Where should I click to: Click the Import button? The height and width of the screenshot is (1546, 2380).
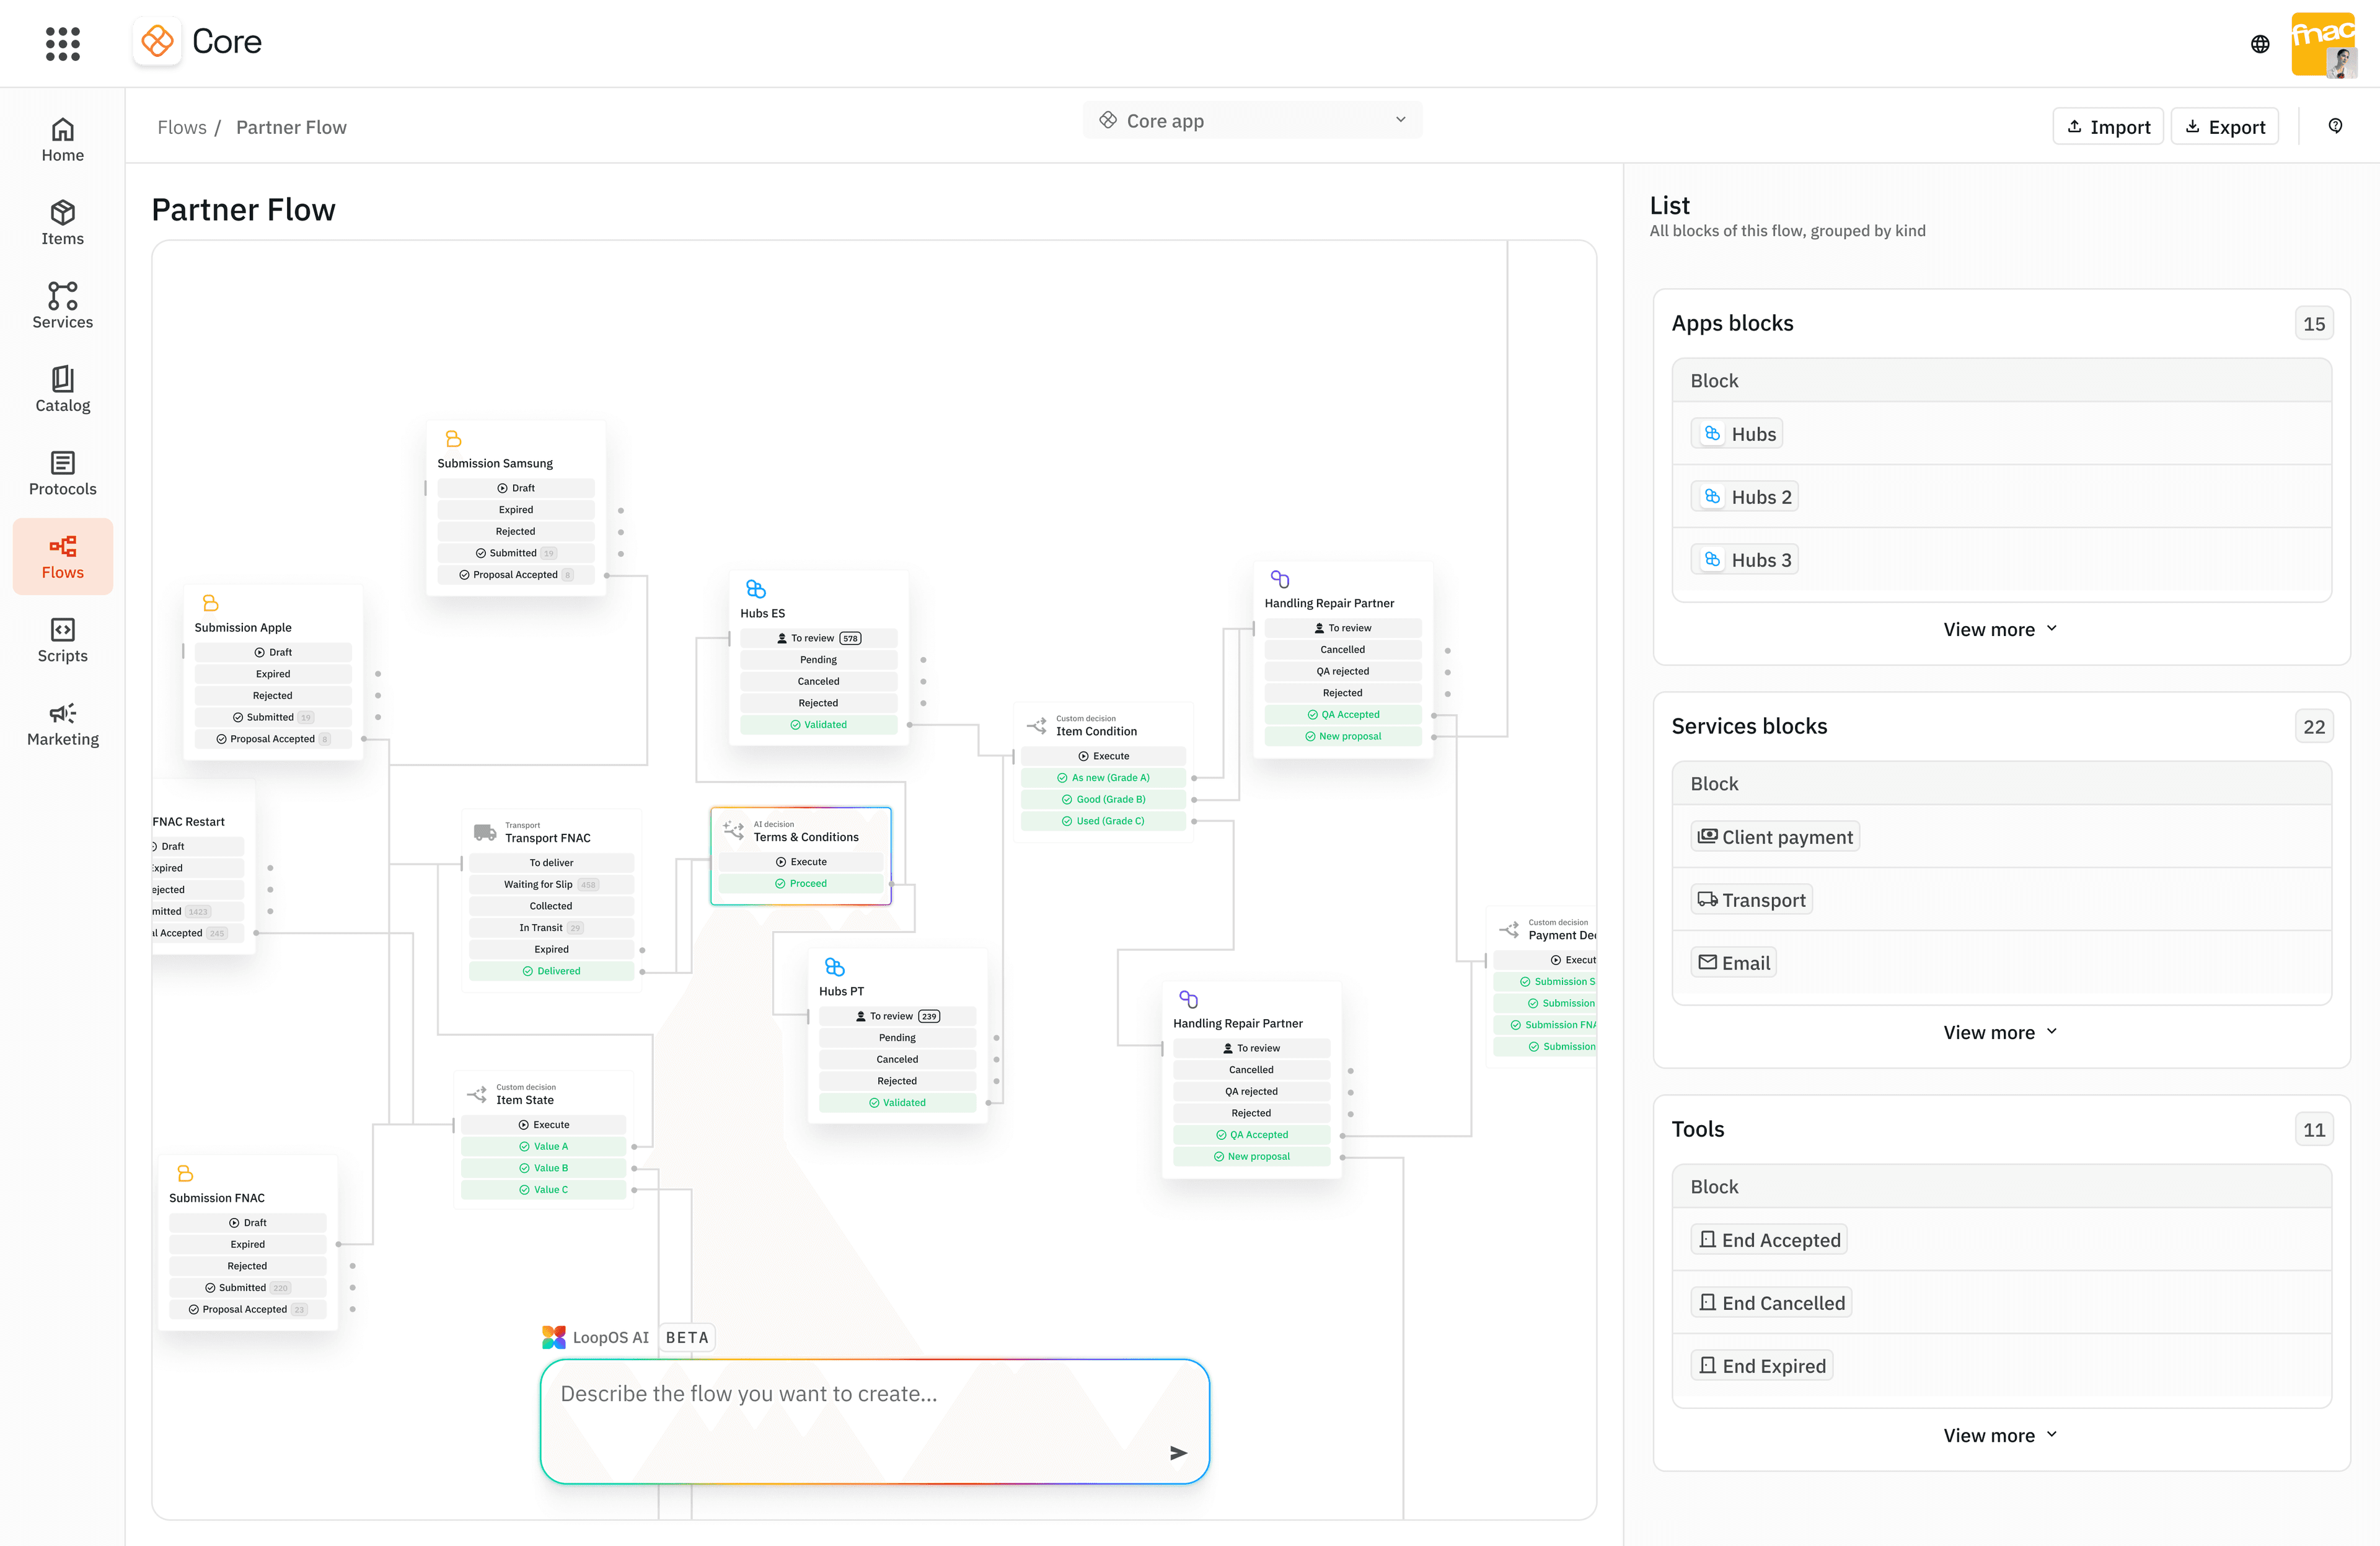pos(2108,127)
